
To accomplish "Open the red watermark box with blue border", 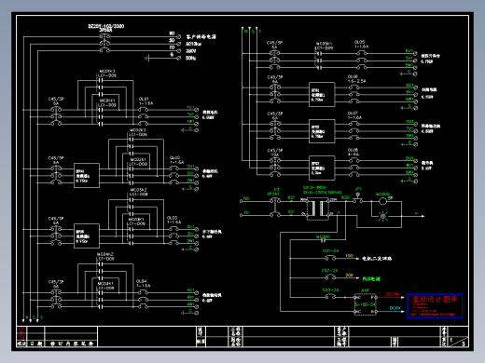I will (x=436, y=306).
